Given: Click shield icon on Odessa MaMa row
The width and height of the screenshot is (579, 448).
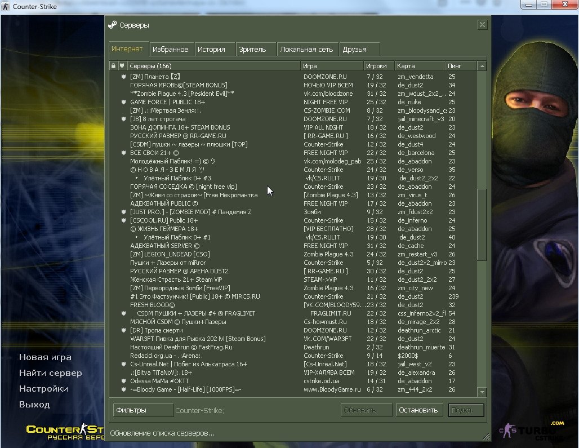Looking at the screenshot, I should (123, 381).
